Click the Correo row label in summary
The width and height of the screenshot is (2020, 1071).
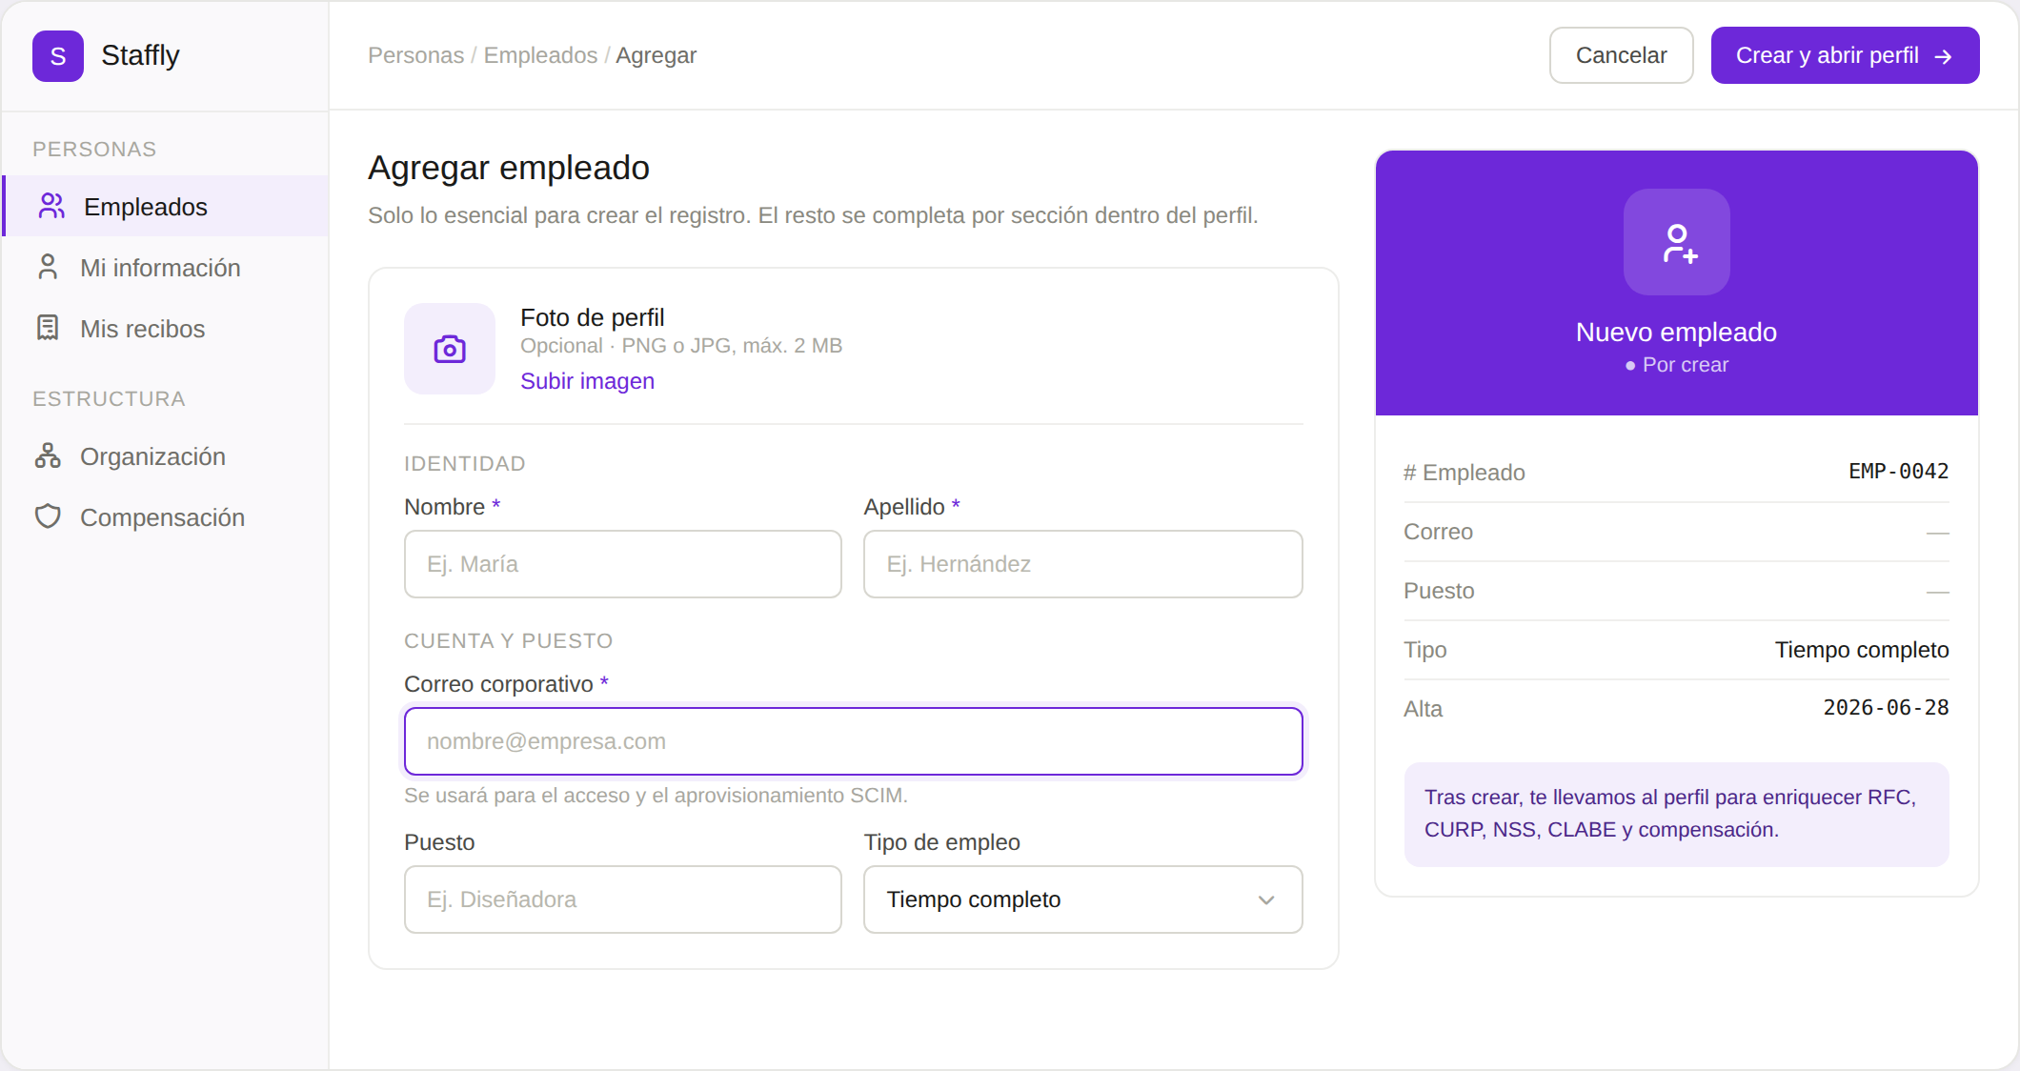[x=1438, y=532]
